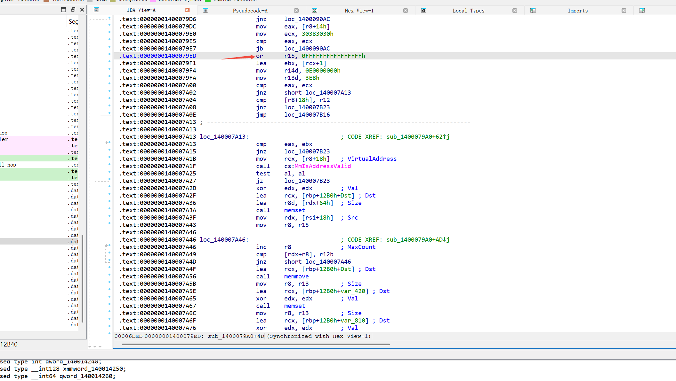Screen dimensions: 676x381
Task: Follow xref sub_1400079A0+62 comment
Action: (x=418, y=137)
